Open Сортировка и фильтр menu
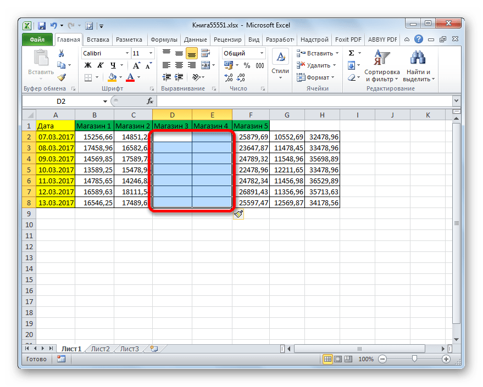Screen dimensions: 483x387 coord(382,66)
